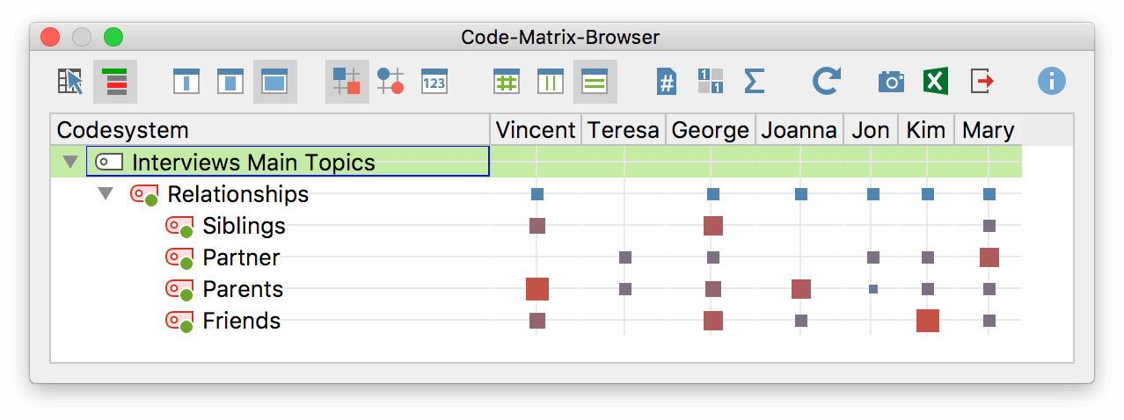Click the large Friends square under Kim
The height and width of the screenshot is (420, 1124).
928,321
